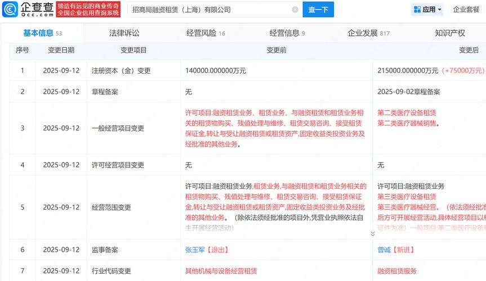Click the 变更日期 column header

61,50
